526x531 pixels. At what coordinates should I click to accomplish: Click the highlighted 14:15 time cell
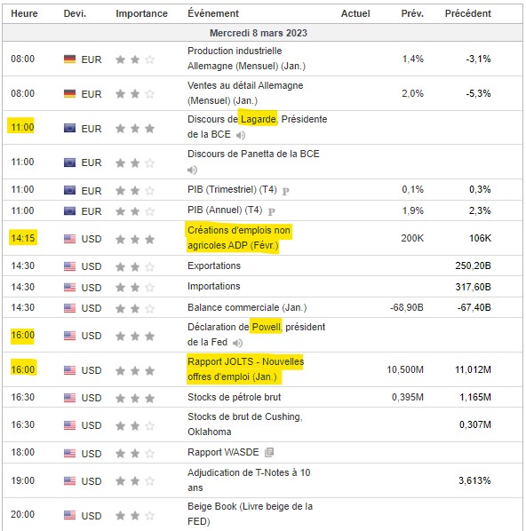(x=23, y=238)
